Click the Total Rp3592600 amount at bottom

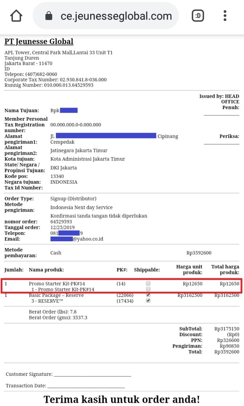tap(227, 352)
